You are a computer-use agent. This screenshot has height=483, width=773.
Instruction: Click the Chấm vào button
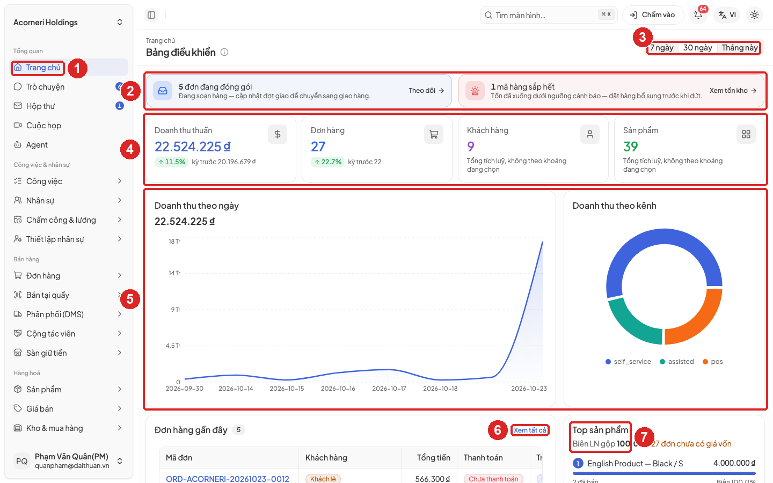(x=653, y=15)
